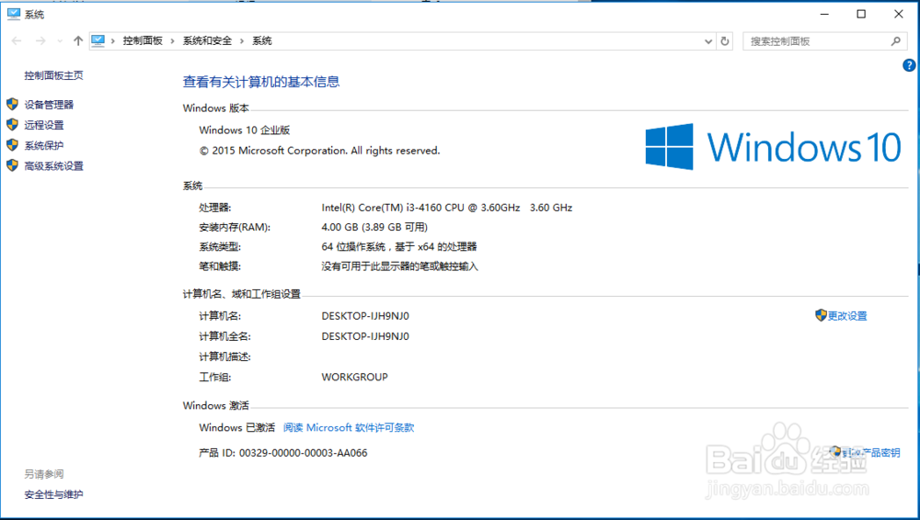The image size is (920, 520).
Task: Select 系统 breadcrumb in address bar
Action: click(x=261, y=40)
